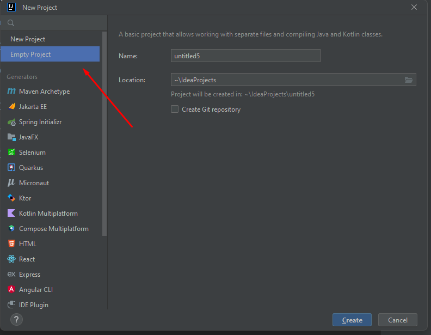Choose the JavaFX generator icon
431x335 pixels.
[x=11, y=137]
